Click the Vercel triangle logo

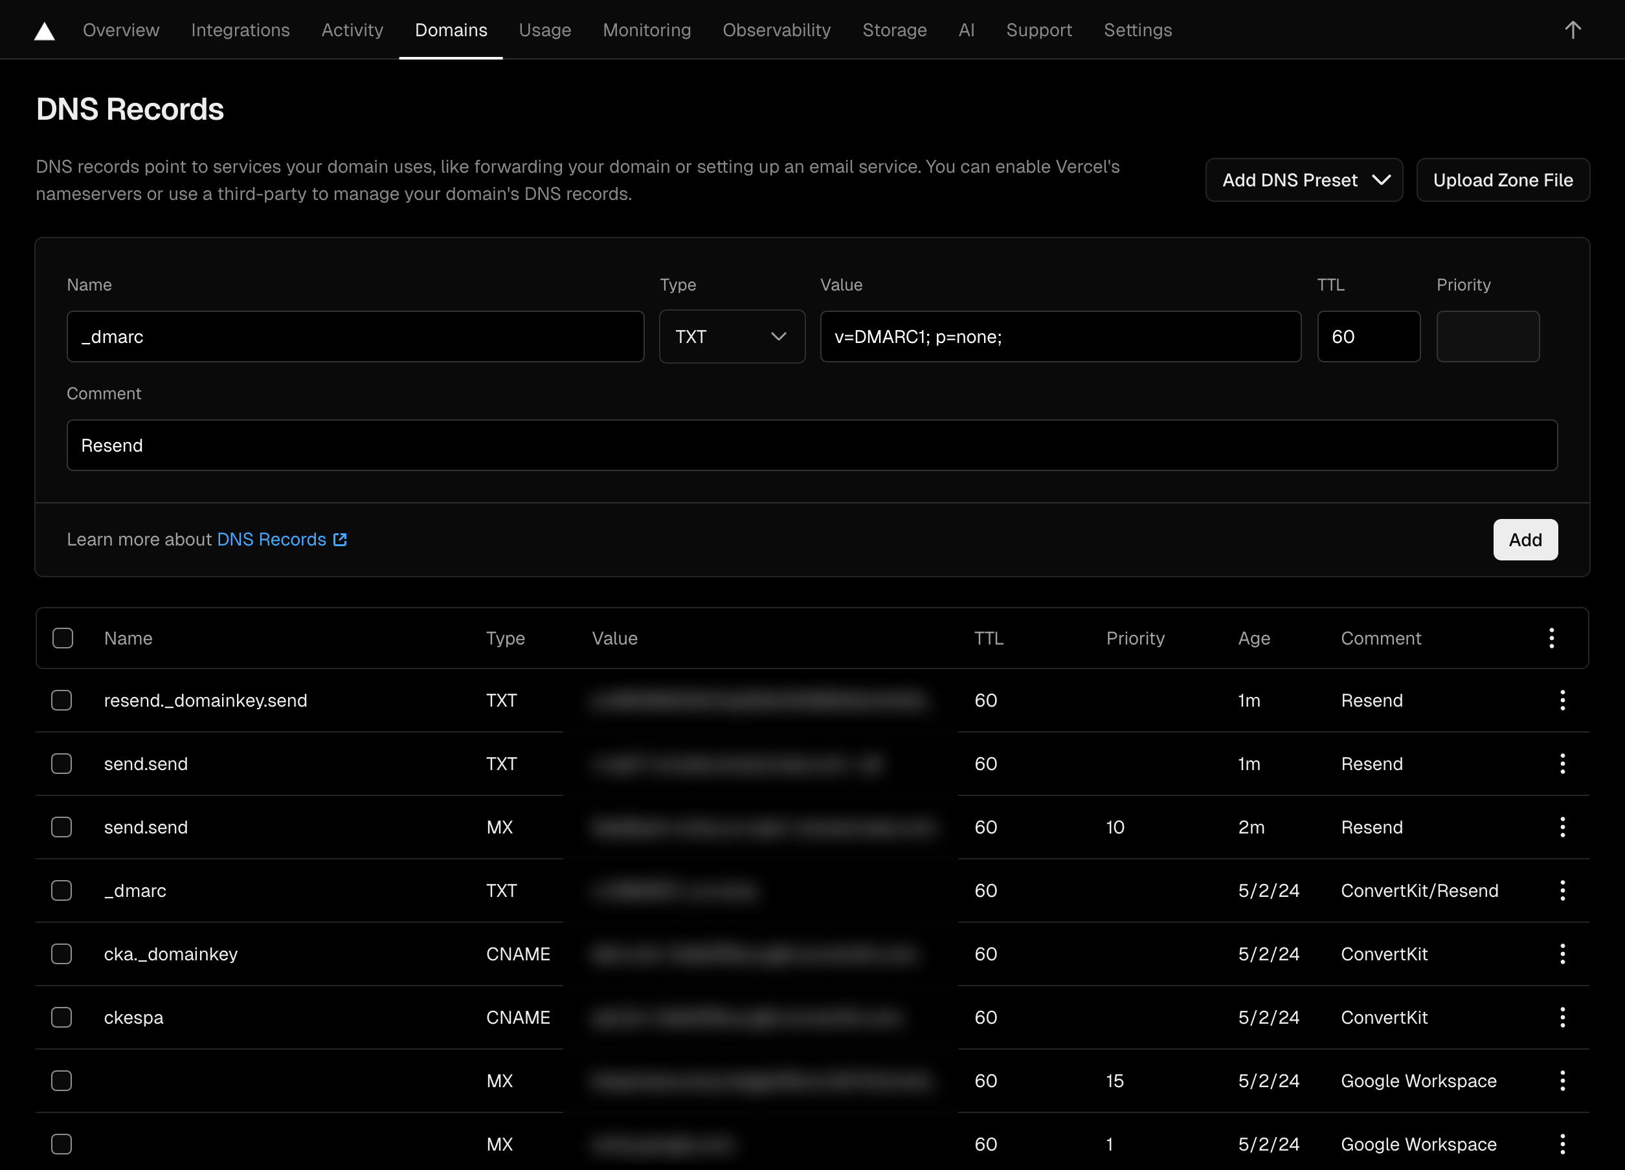(45, 31)
